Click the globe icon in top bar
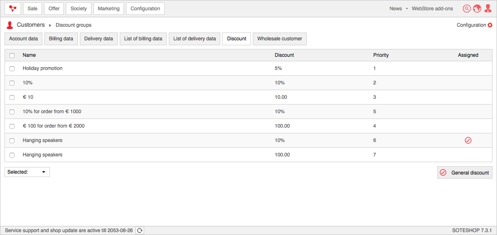Image resolution: width=497 pixels, height=235 pixels. click(x=477, y=9)
